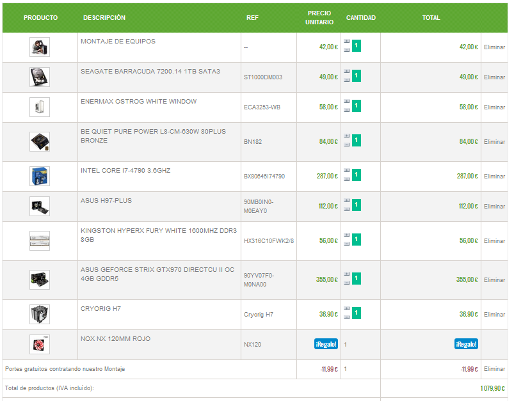
Task: Decrease quantity of Kingston HyperX Fury
Action: pos(346,244)
